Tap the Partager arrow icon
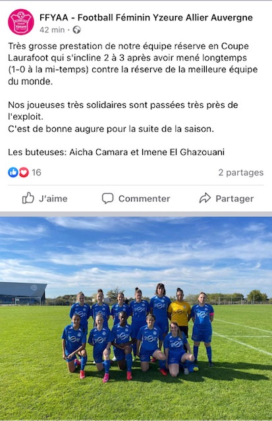The height and width of the screenshot is (421, 272). [205, 198]
